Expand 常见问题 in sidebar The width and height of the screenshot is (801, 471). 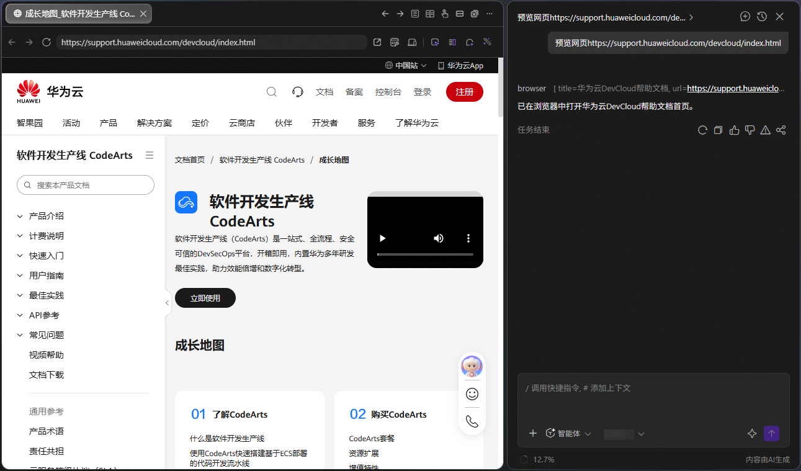coord(19,335)
